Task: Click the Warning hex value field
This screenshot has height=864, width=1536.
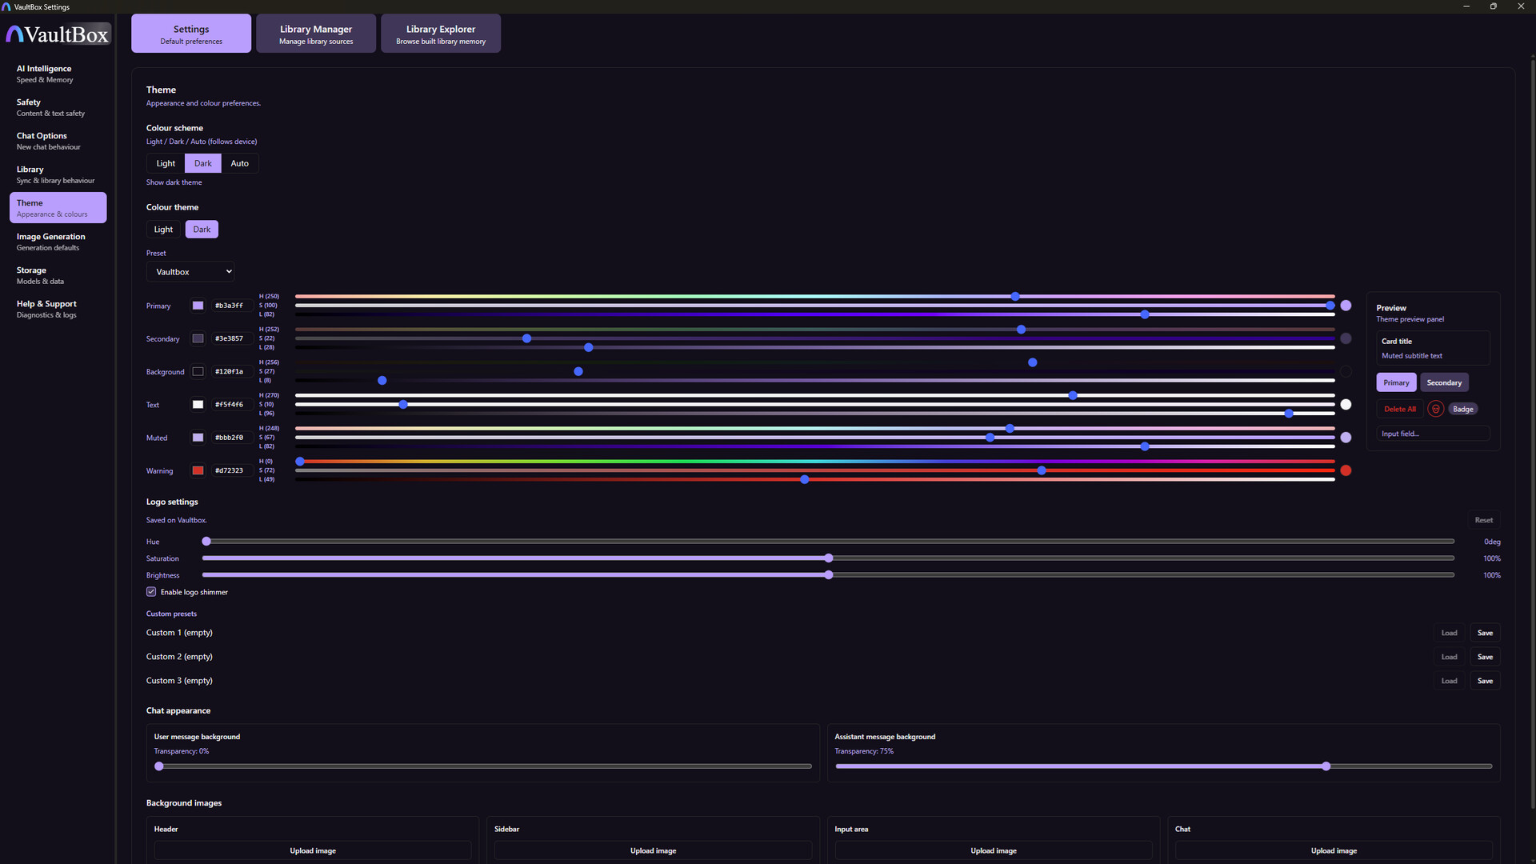Action: pyautogui.click(x=231, y=470)
